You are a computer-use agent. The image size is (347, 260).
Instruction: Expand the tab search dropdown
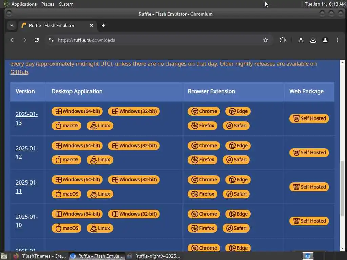12,25
